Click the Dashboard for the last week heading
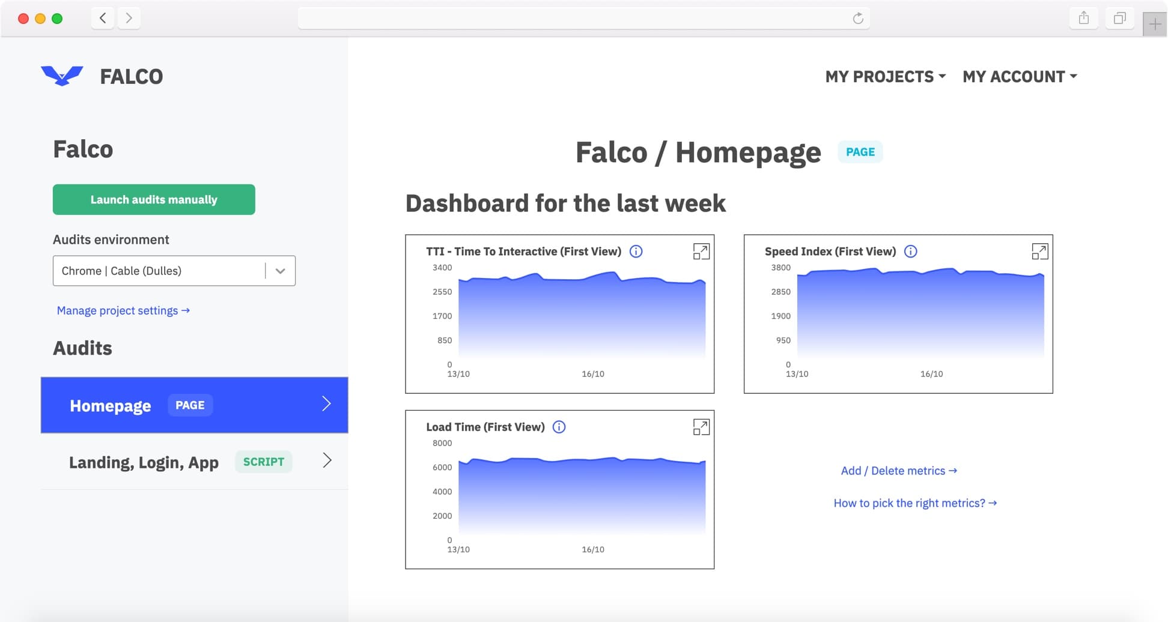This screenshot has height=622, width=1168. point(565,204)
